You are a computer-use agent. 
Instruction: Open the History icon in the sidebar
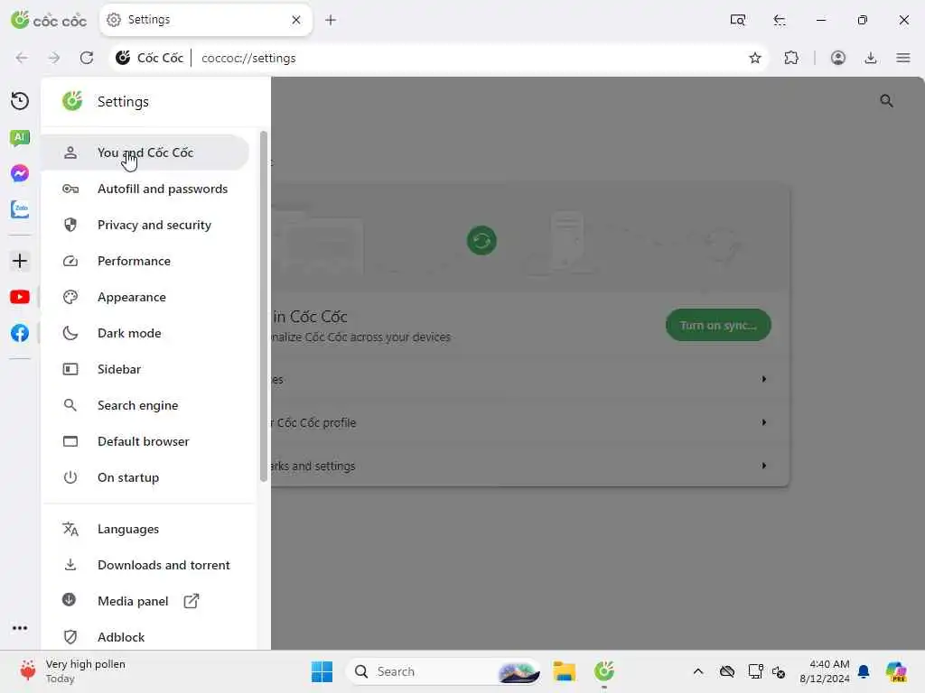pyautogui.click(x=20, y=101)
